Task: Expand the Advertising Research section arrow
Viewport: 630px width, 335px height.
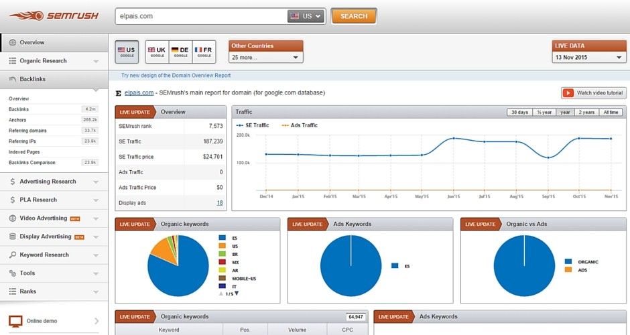Action: pyautogui.click(x=96, y=182)
